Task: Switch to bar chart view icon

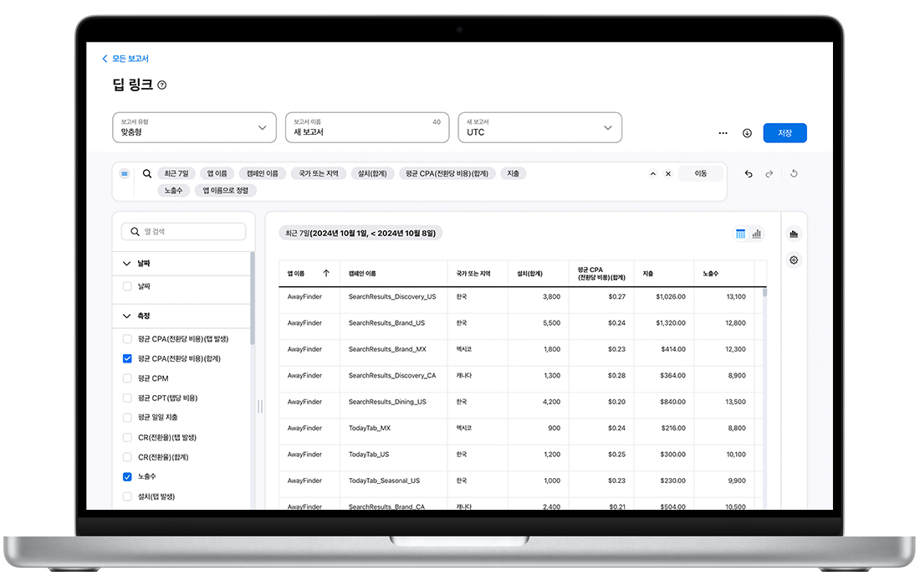Action: (x=757, y=234)
